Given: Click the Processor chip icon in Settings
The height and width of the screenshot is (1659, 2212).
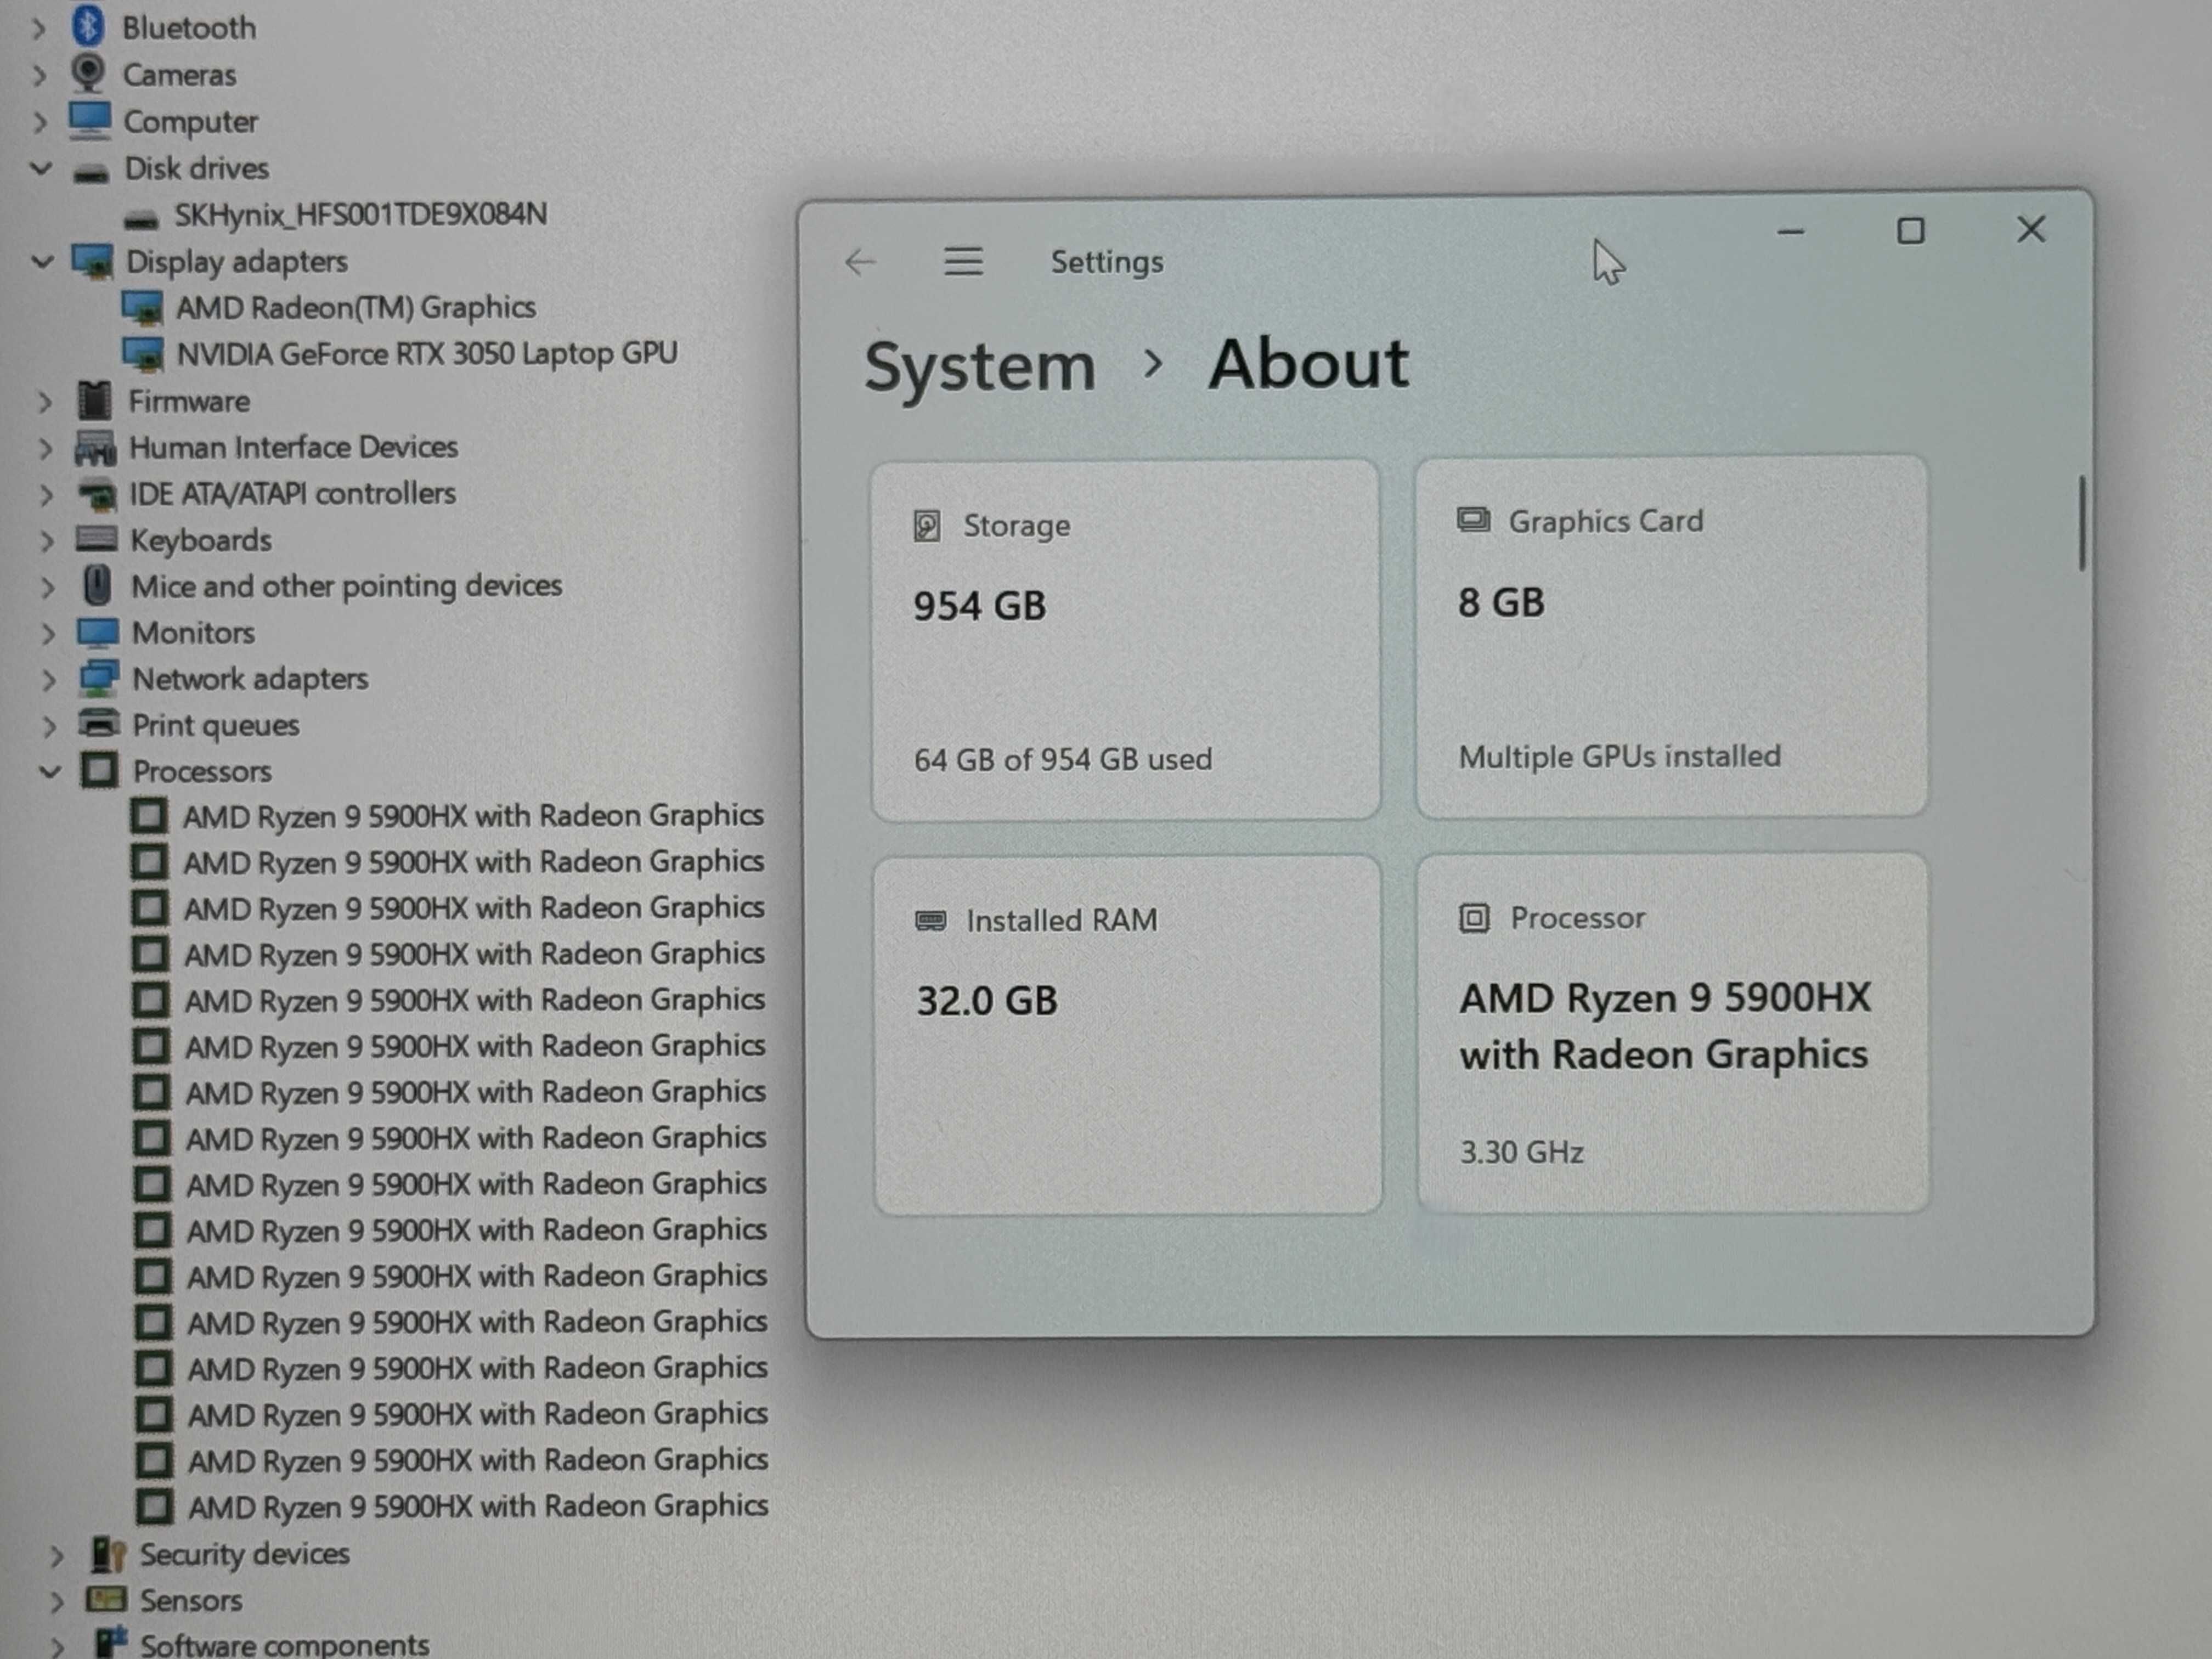Looking at the screenshot, I should tap(1474, 918).
